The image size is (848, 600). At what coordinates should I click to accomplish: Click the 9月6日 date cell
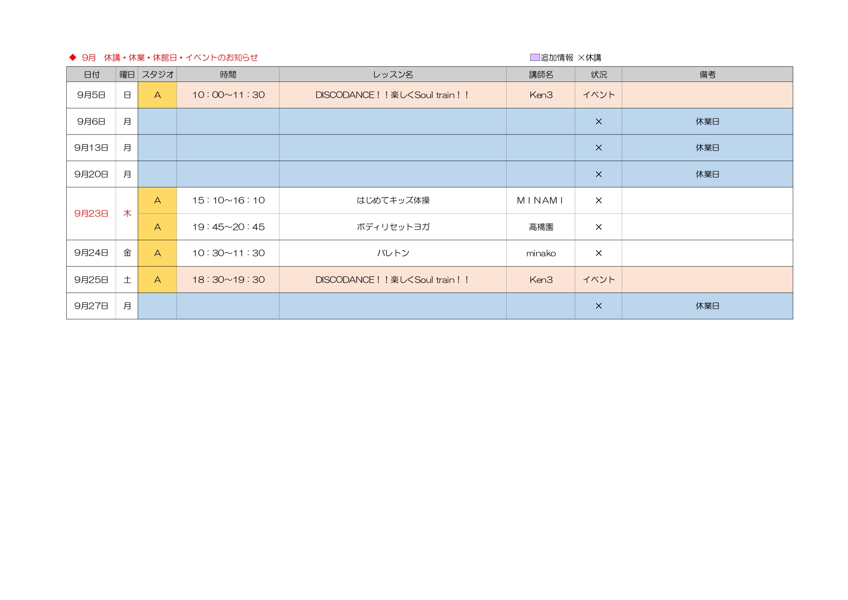point(91,121)
